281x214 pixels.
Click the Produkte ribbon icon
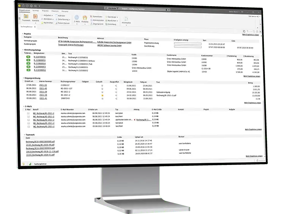(x=85, y=18)
